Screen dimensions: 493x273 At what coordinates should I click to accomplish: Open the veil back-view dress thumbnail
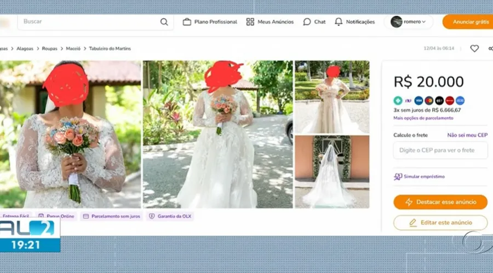point(332,172)
